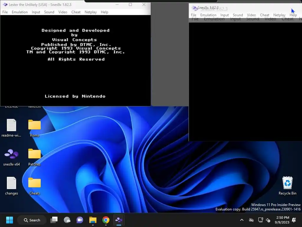Image resolution: width=302 pixels, height=227 pixels.
Task: Open the video meeting app on taskbar
Action: click(x=80, y=220)
